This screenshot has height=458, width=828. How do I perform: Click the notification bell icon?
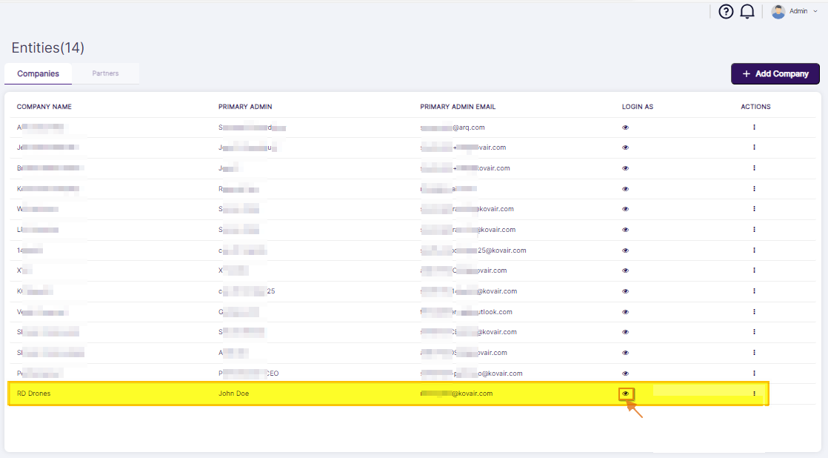coord(747,12)
